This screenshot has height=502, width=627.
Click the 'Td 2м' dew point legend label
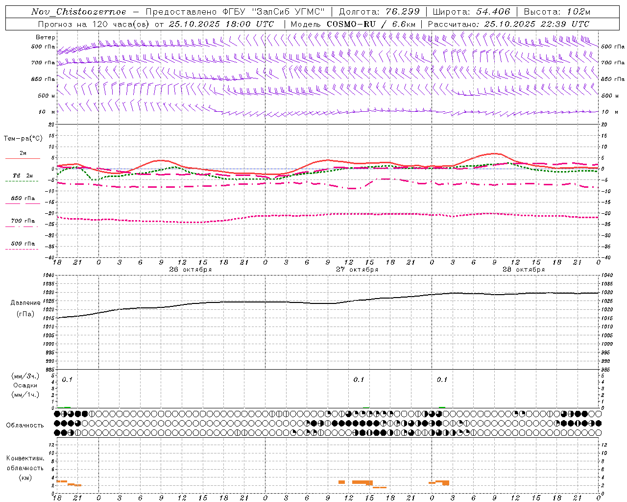pyautogui.click(x=23, y=176)
